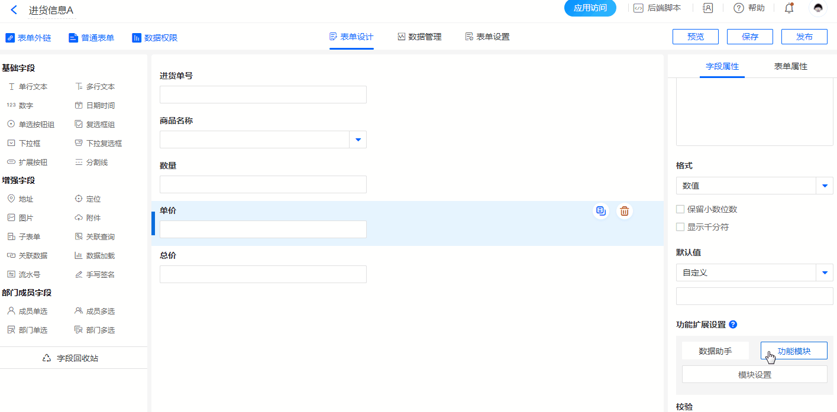Expand the 商品名称 dropdown arrow
The image size is (837, 412).
pyautogui.click(x=358, y=140)
